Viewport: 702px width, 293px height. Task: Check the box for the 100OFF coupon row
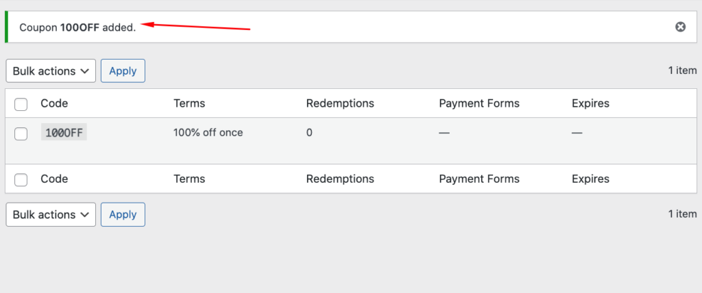click(x=21, y=133)
